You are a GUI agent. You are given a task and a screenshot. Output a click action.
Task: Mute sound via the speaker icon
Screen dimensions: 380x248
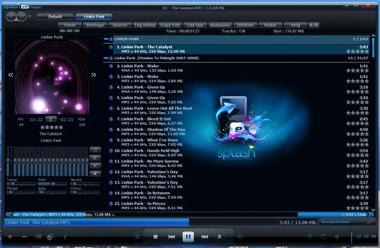[x=336, y=237]
